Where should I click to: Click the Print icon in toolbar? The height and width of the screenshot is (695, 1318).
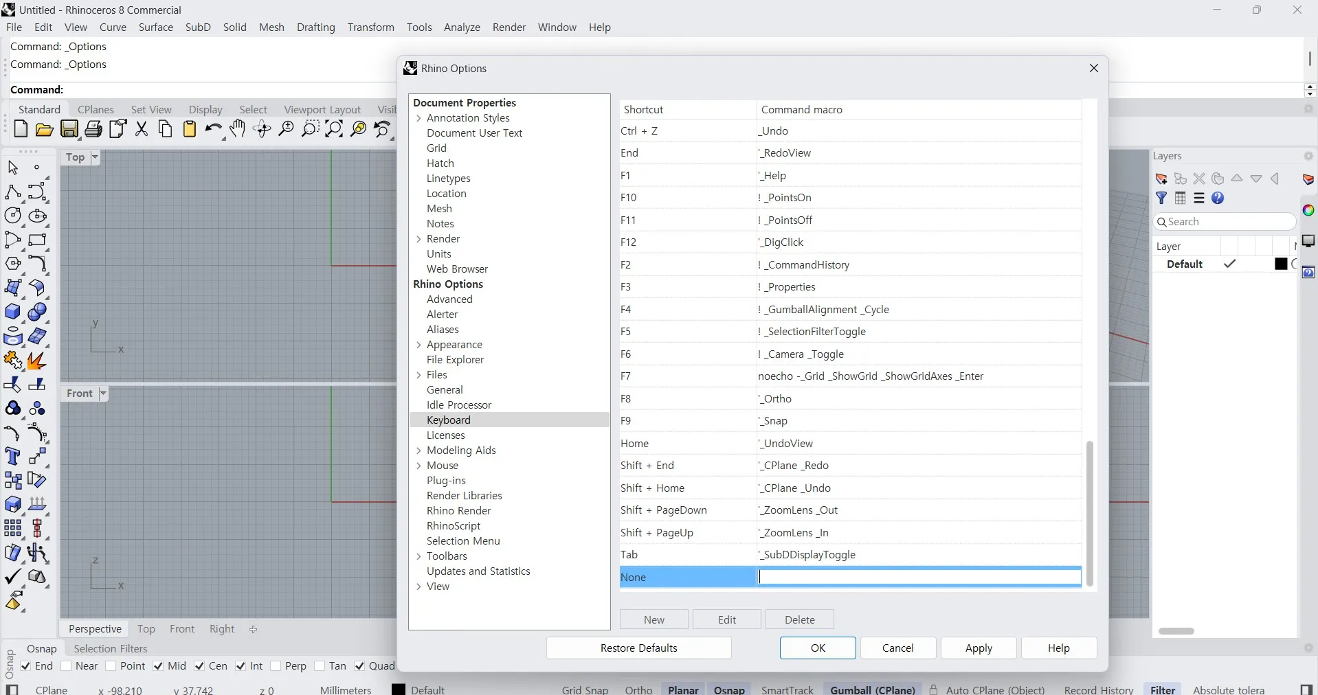tap(93, 129)
